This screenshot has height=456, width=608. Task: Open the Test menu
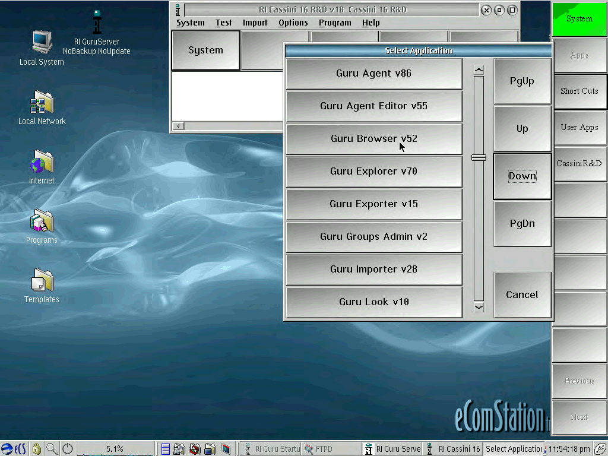tap(224, 23)
